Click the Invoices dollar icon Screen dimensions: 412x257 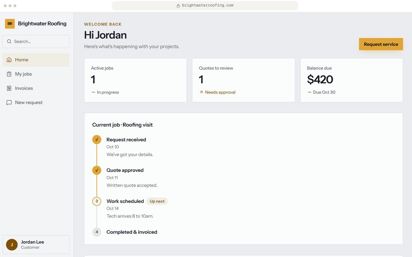(9, 88)
